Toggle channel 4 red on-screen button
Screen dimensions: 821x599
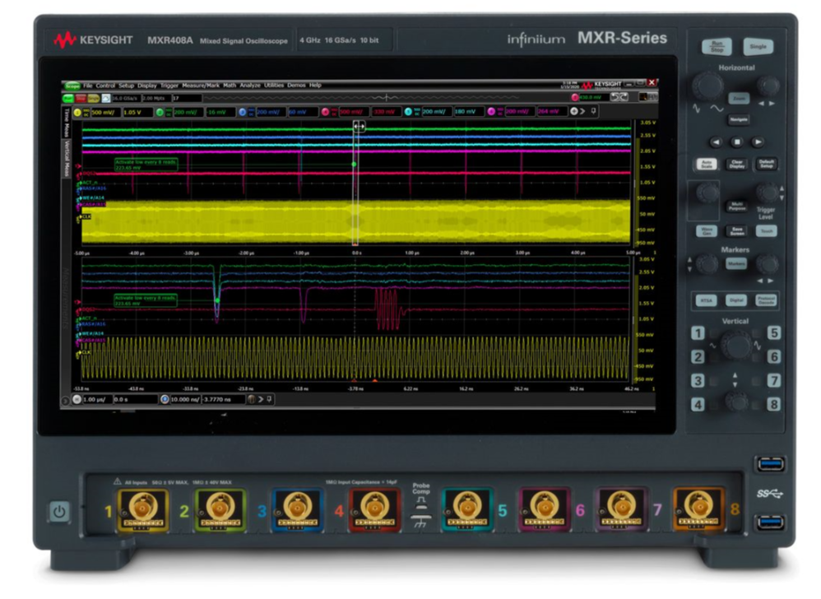[x=325, y=112]
